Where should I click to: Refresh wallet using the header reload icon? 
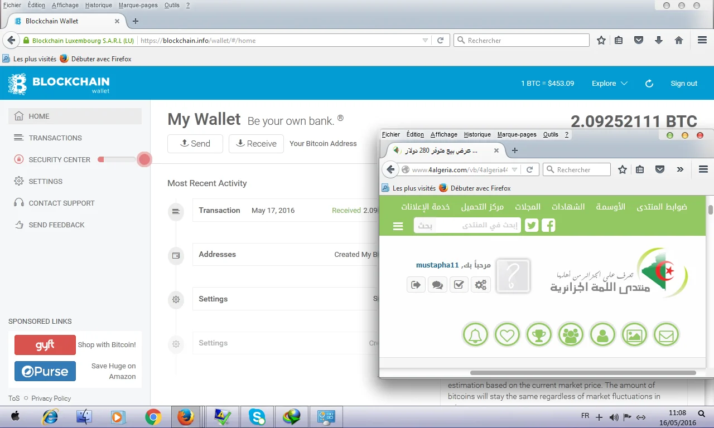649,84
